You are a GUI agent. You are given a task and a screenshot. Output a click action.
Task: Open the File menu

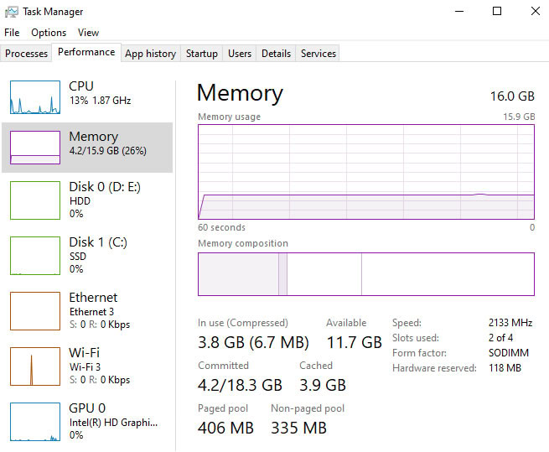[12, 33]
